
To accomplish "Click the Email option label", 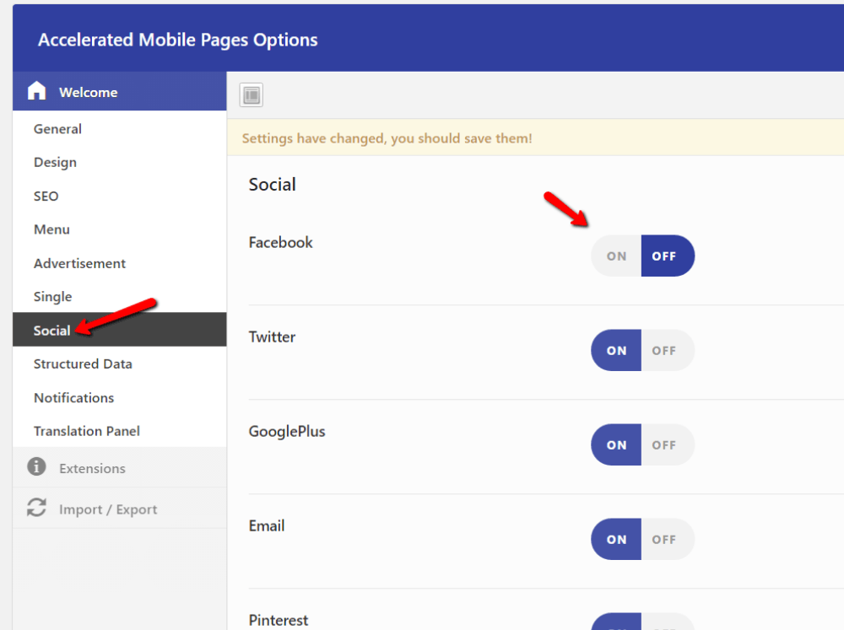I will point(267,526).
